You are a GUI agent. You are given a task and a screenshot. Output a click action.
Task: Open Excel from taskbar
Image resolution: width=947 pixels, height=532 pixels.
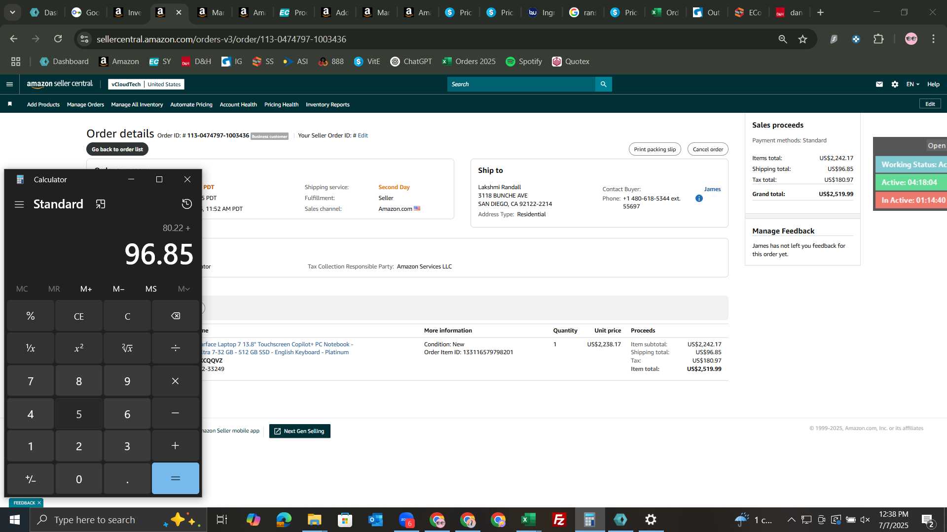(529, 520)
